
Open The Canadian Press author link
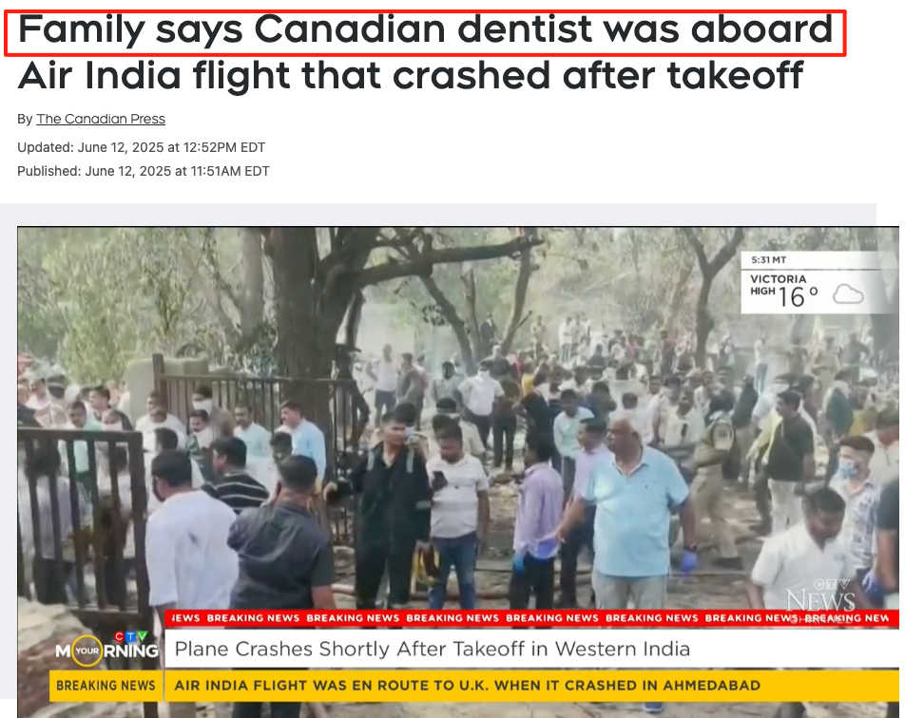point(101,119)
